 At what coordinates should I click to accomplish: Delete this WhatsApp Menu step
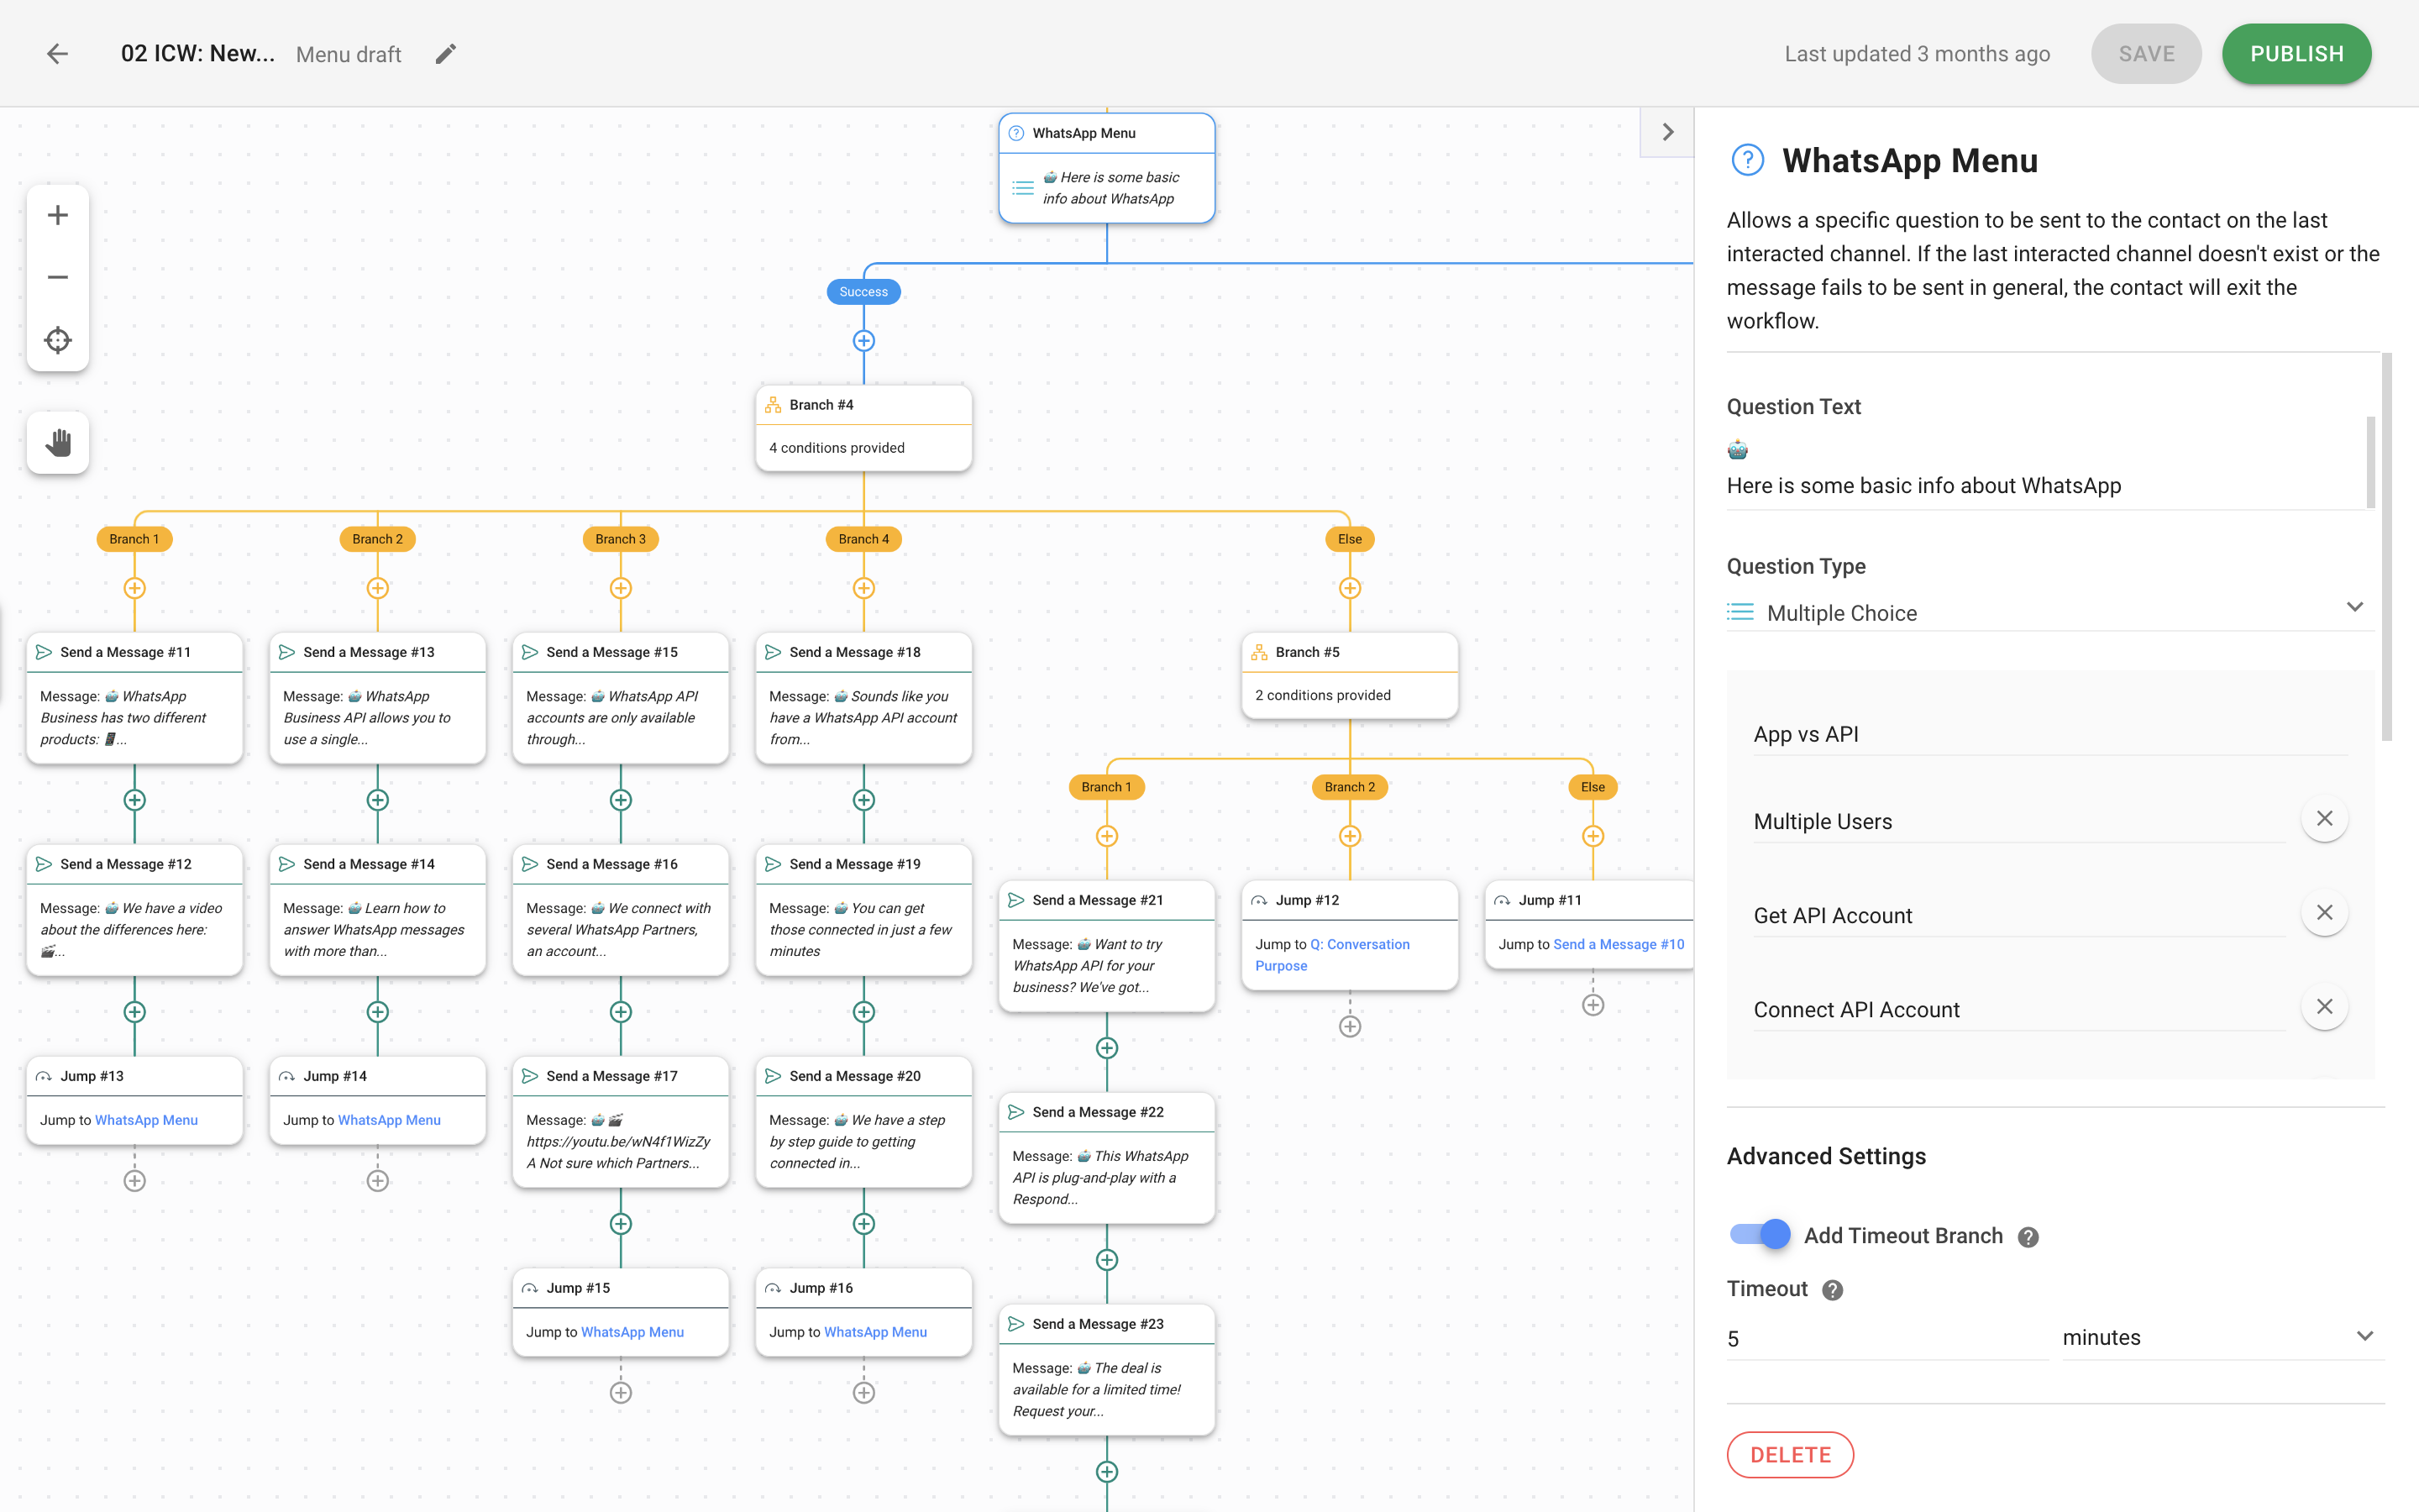(1789, 1455)
